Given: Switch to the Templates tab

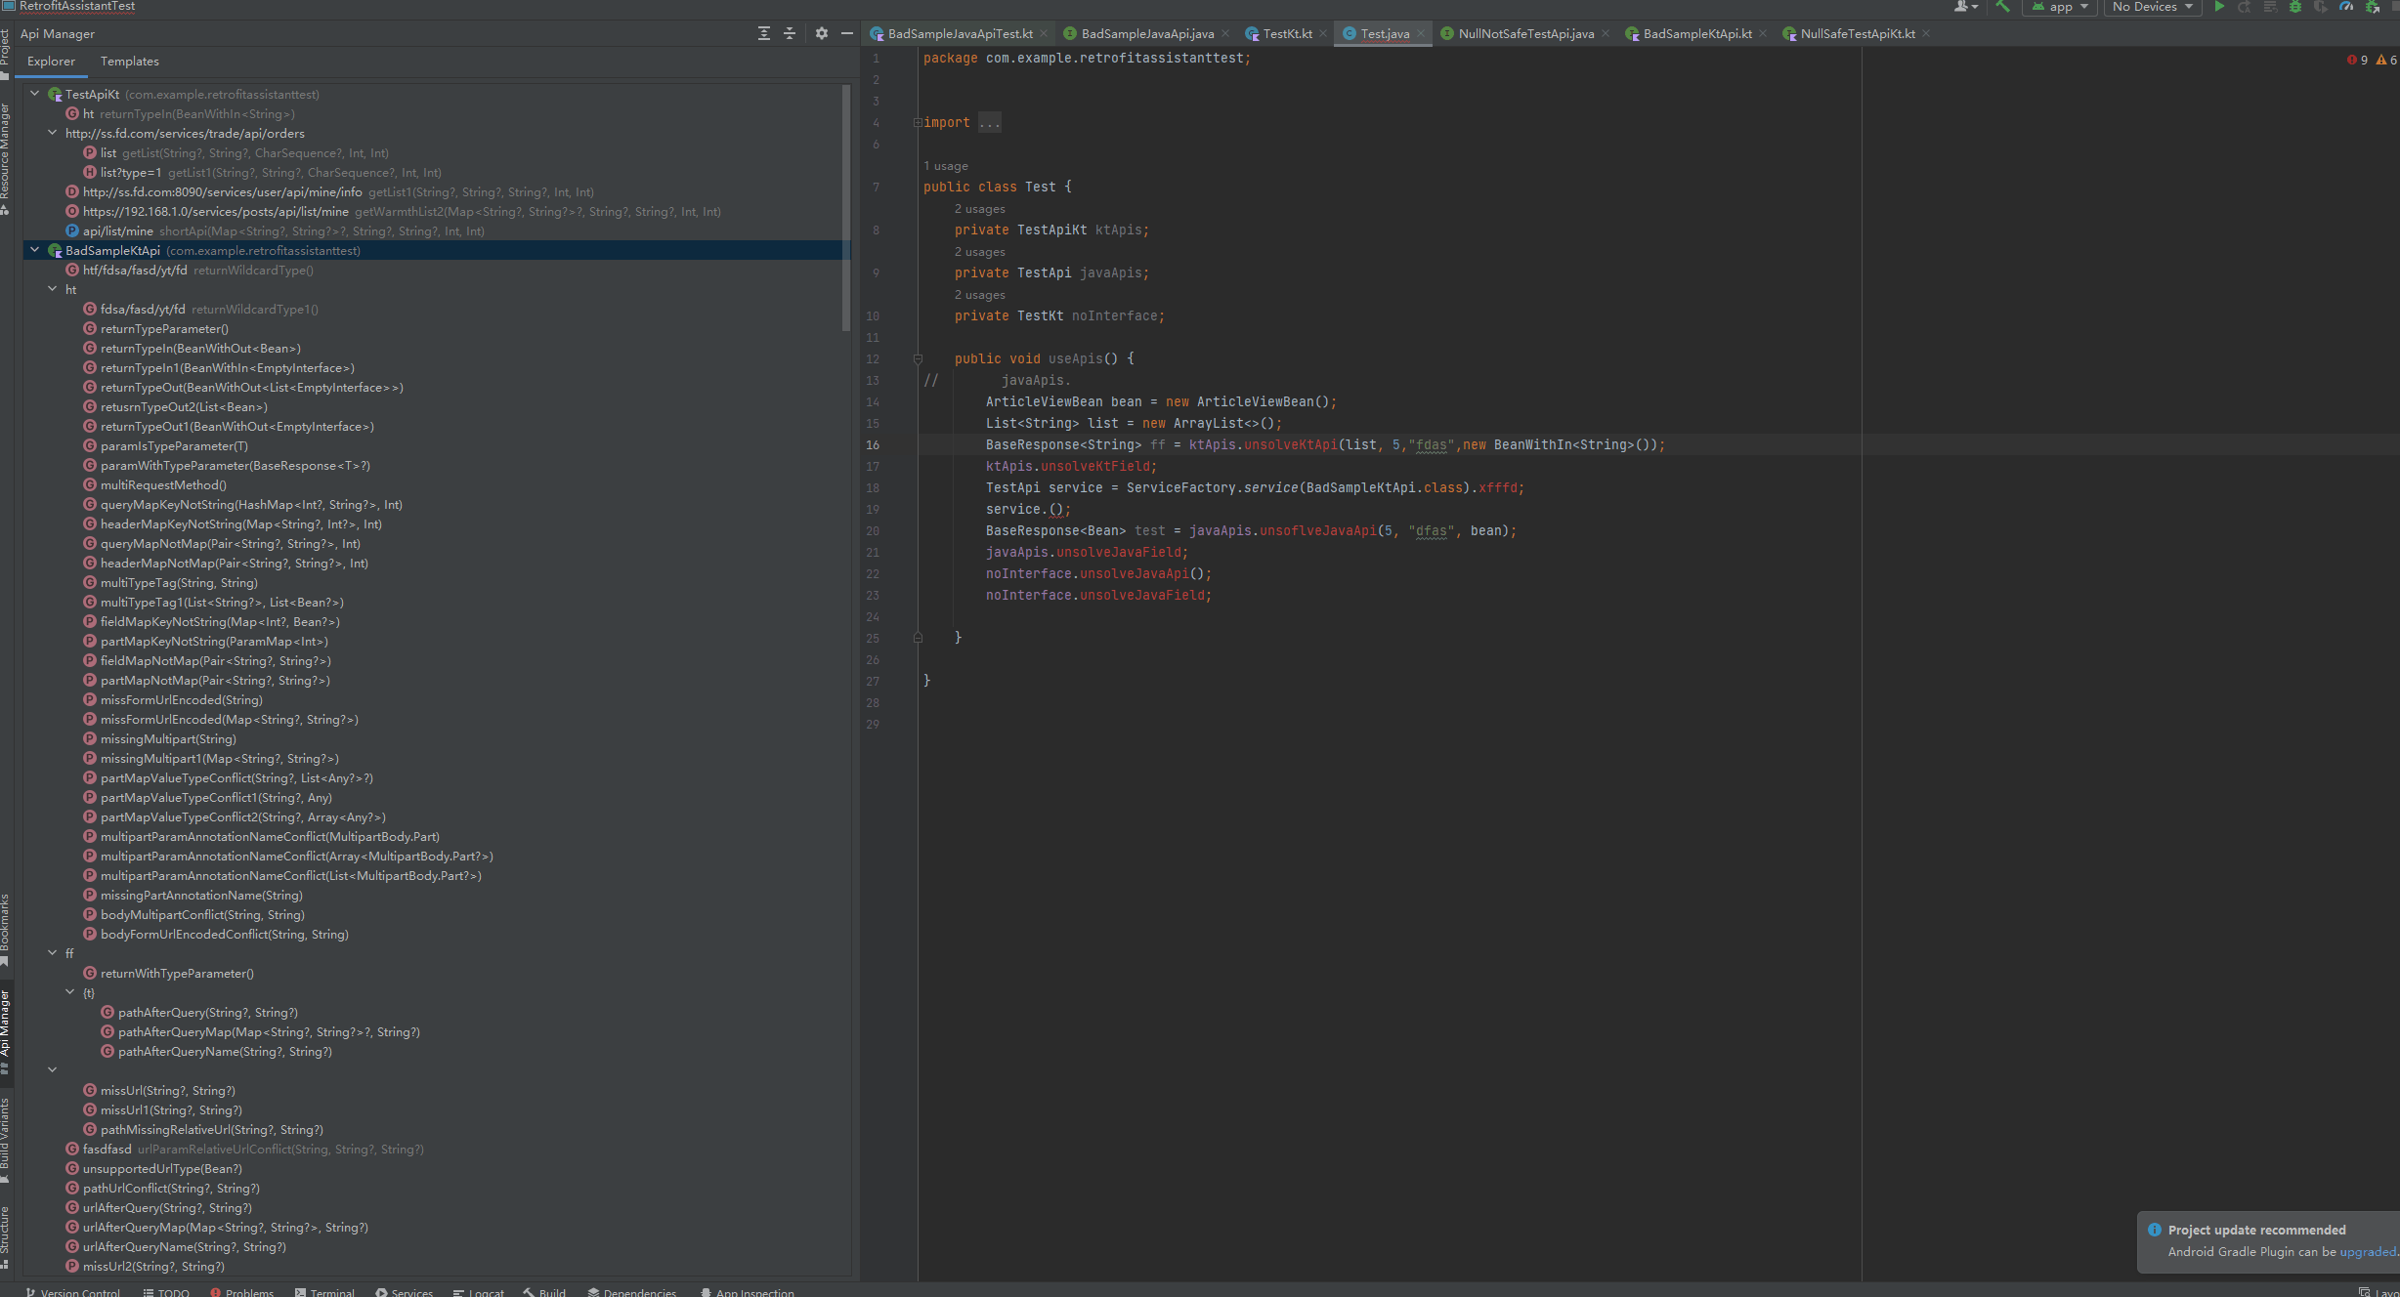Looking at the screenshot, I should coord(129,62).
